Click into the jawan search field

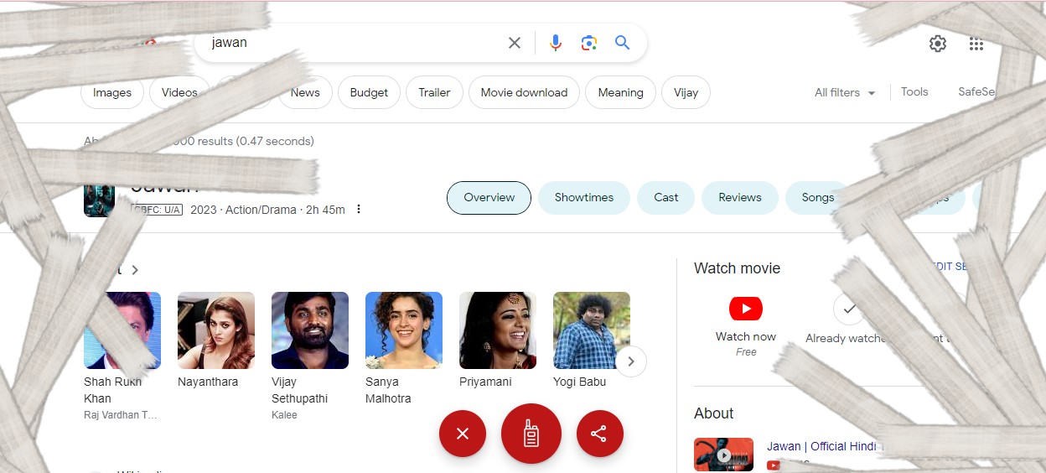click(352, 43)
